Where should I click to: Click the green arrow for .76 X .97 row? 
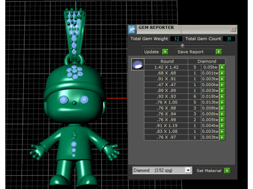[x=222, y=137]
